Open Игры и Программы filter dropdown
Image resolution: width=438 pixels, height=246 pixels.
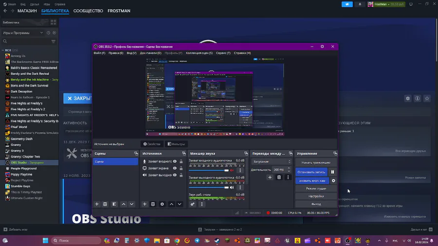22,33
